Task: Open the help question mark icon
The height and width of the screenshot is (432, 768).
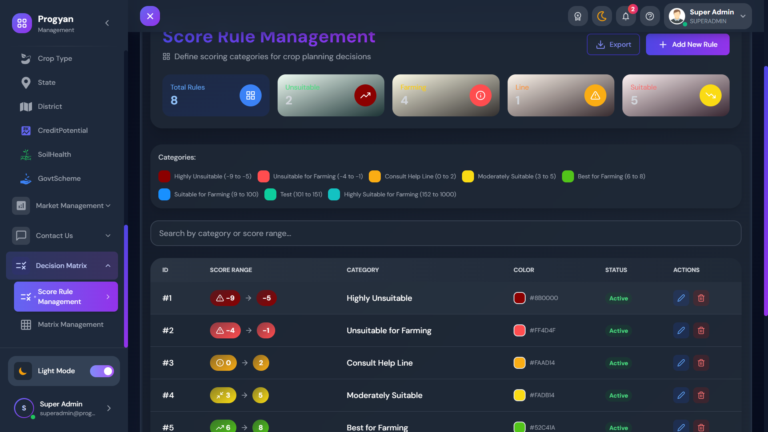Action: 650,16
